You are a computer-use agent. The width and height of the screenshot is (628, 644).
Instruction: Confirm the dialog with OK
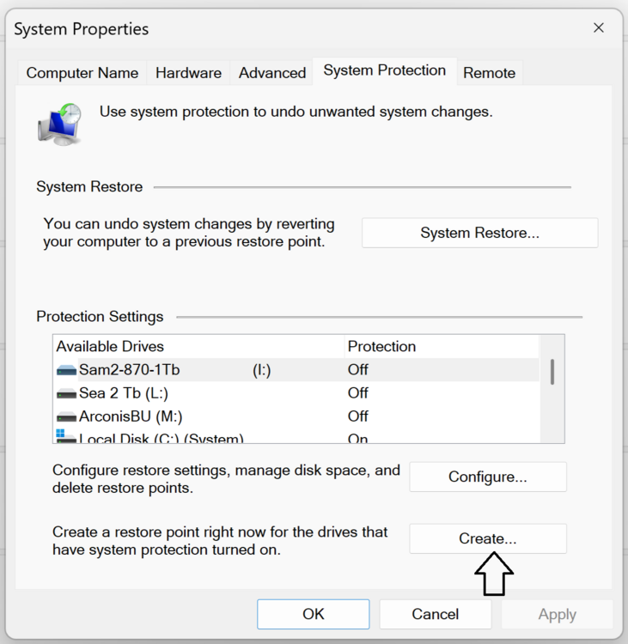tap(314, 614)
